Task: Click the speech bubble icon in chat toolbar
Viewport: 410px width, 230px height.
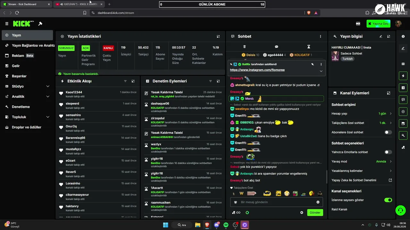Action: pos(276,47)
